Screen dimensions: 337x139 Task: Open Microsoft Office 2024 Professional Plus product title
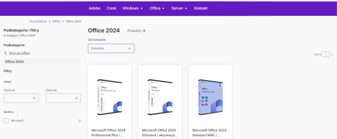[x=108, y=133]
